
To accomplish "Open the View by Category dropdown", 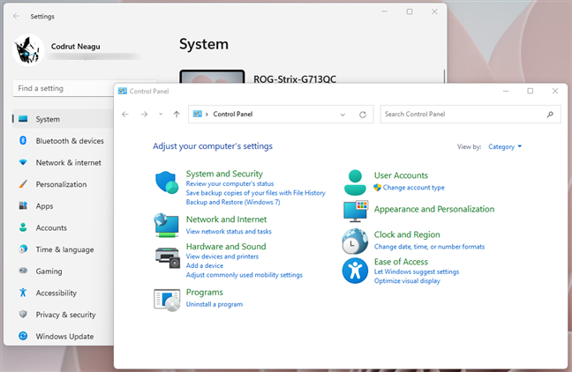I will [x=505, y=146].
